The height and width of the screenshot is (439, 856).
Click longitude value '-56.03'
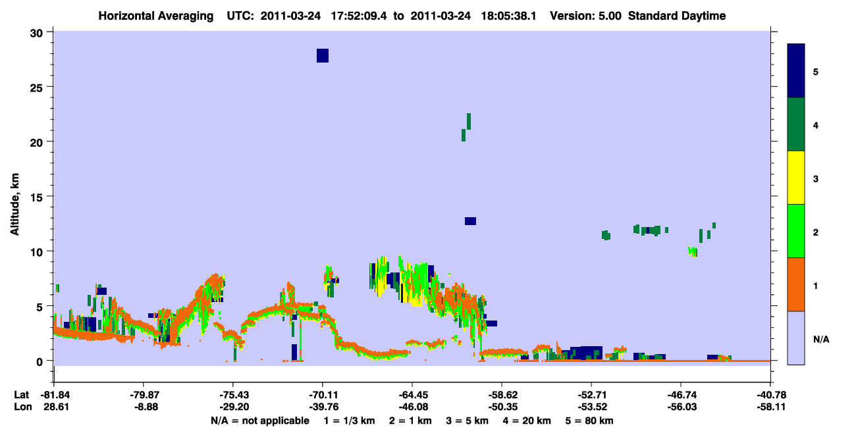click(x=681, y=407)
